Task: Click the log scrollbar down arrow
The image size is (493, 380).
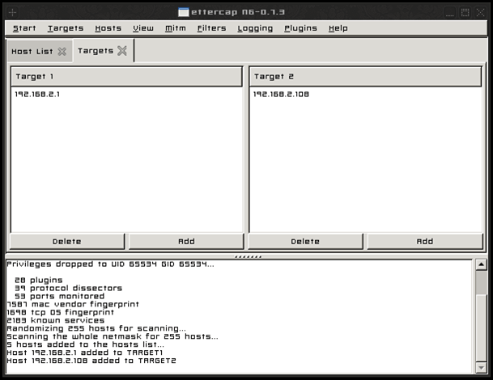Action: 481,367
